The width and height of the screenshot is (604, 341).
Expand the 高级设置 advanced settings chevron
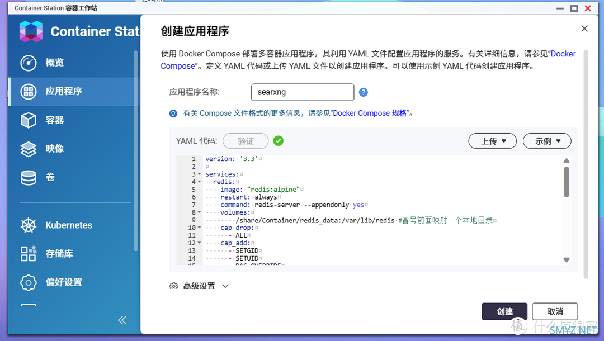tap(225, 286)
